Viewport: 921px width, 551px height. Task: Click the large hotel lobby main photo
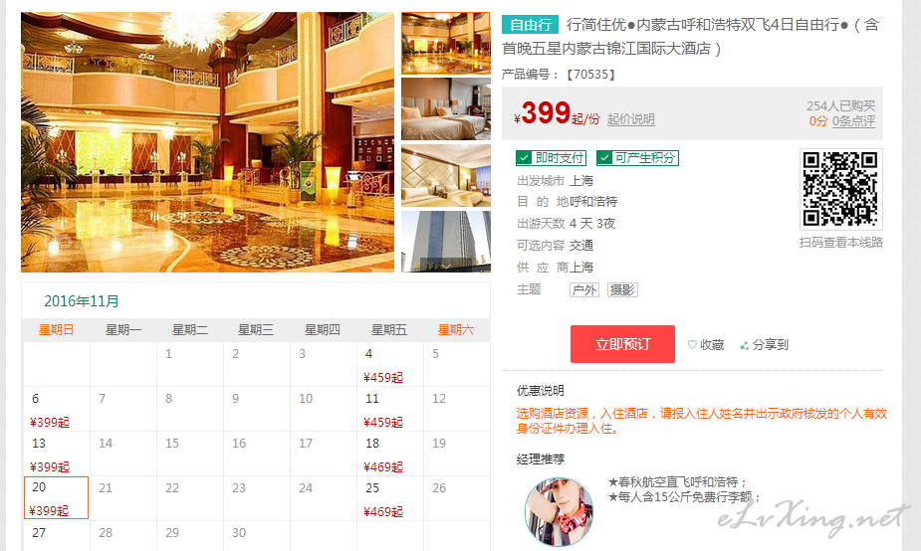[x=207, y=142]
